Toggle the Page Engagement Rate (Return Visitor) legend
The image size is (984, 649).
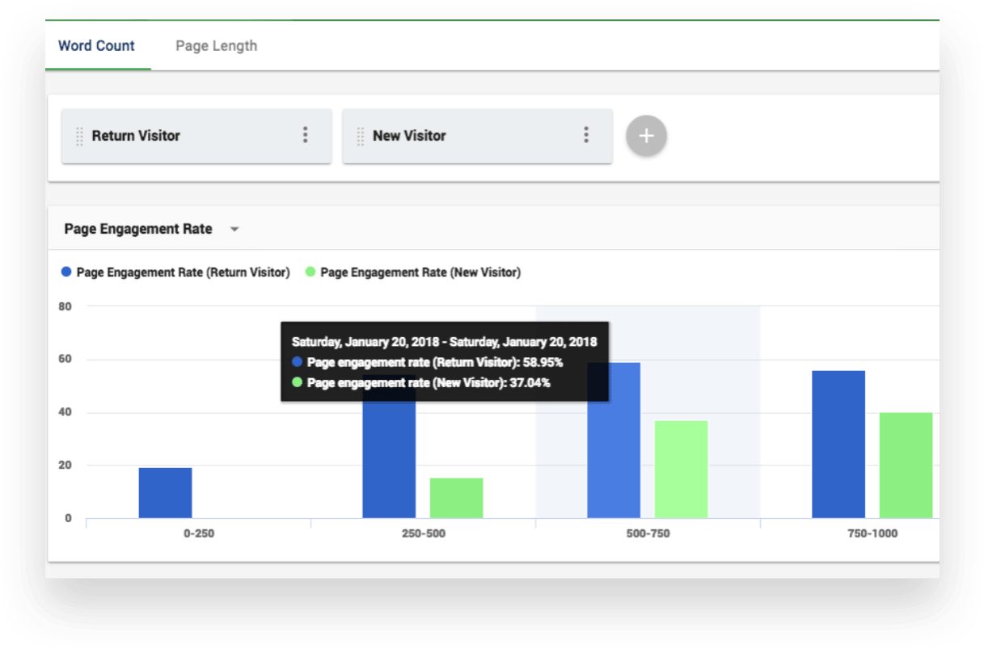tap(182, 272)
